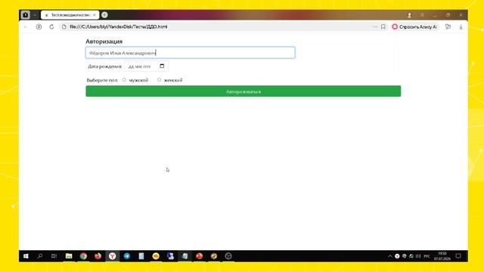The width and height of the screenshot is (484, 272).
Task: Select the мужской radio button
Action: pyautogui.click(x=124, y=80)
